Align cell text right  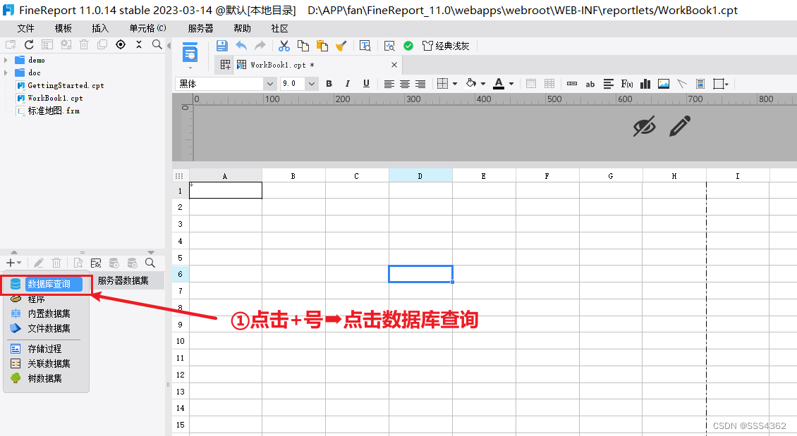point(420,84)
